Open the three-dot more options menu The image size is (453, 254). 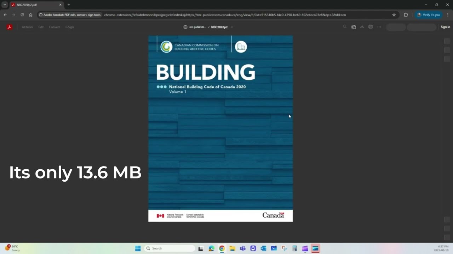point(379,27)
